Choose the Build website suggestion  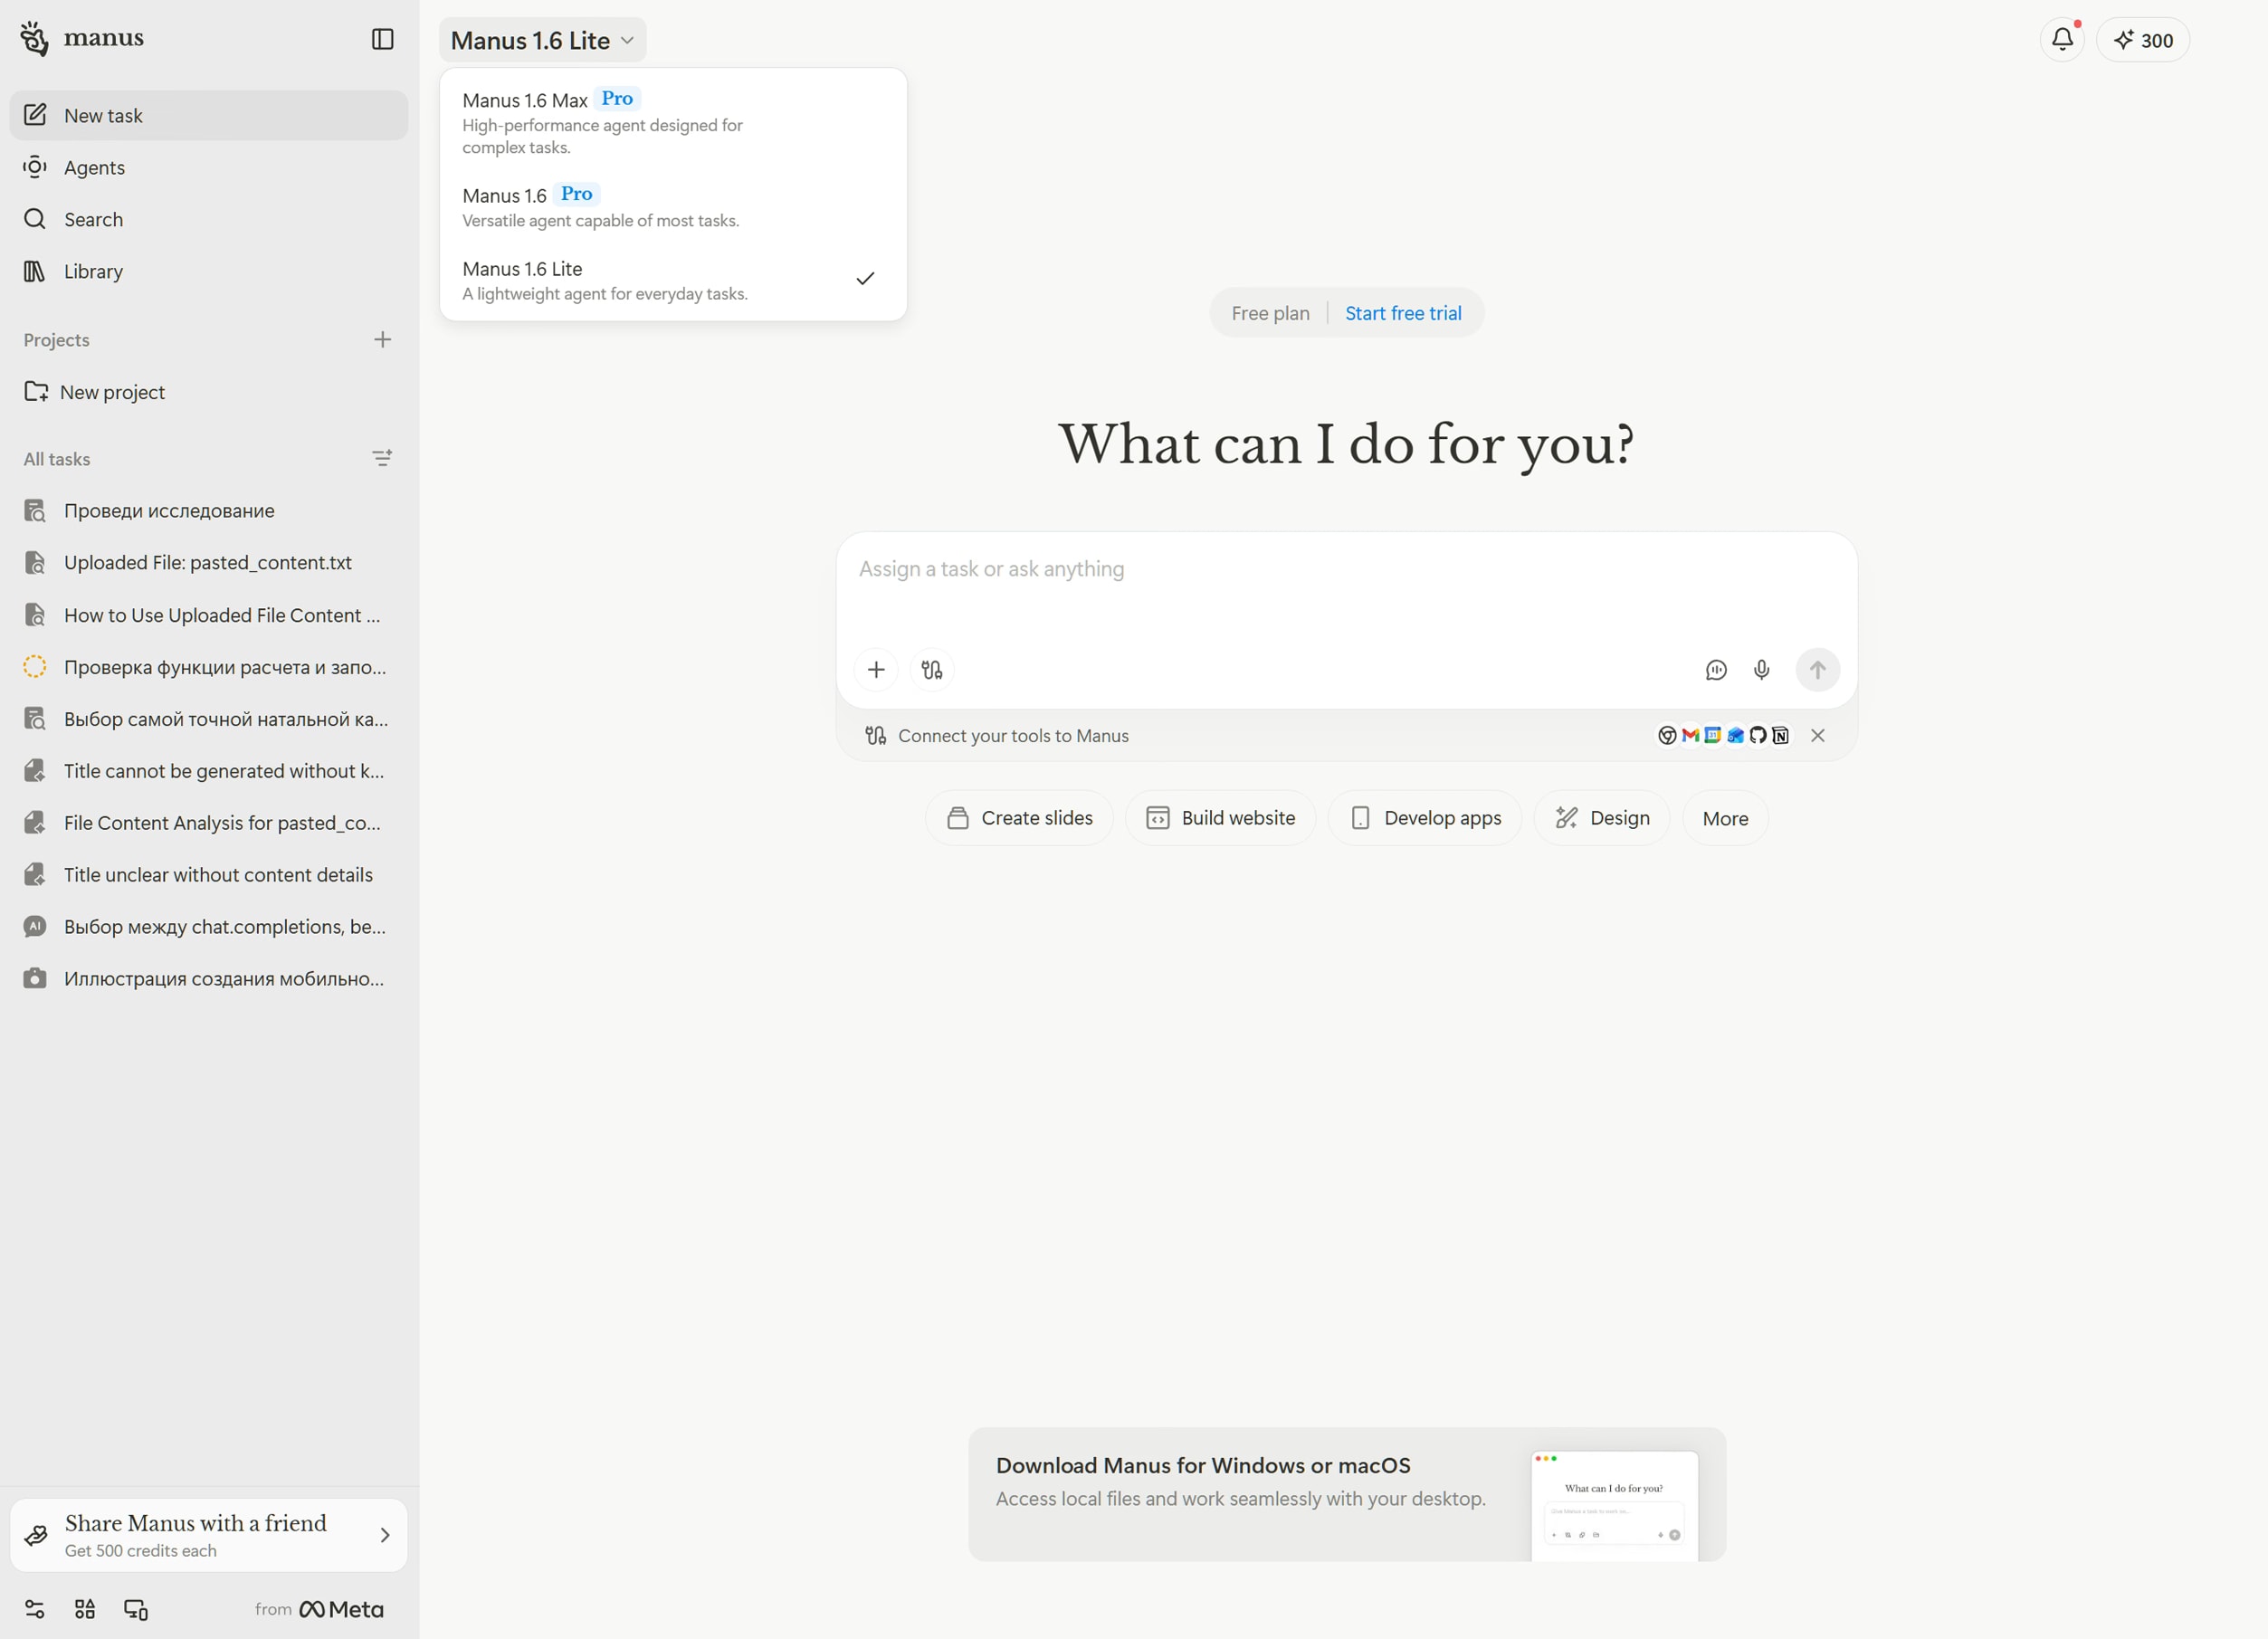point(1220,819)
